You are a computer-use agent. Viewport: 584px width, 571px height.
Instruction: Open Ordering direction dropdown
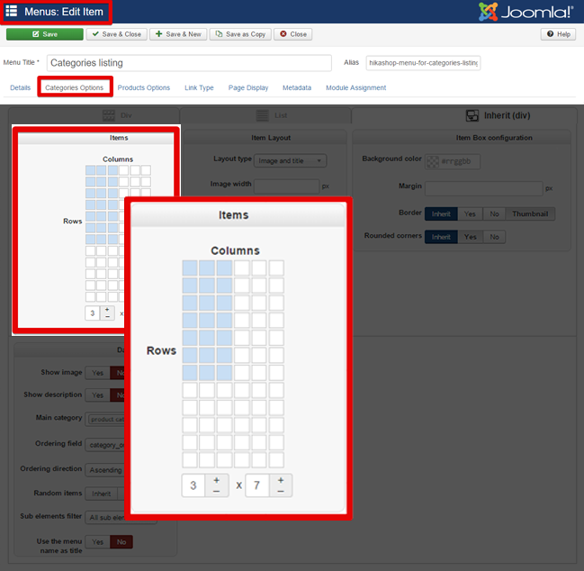(105, 470)
